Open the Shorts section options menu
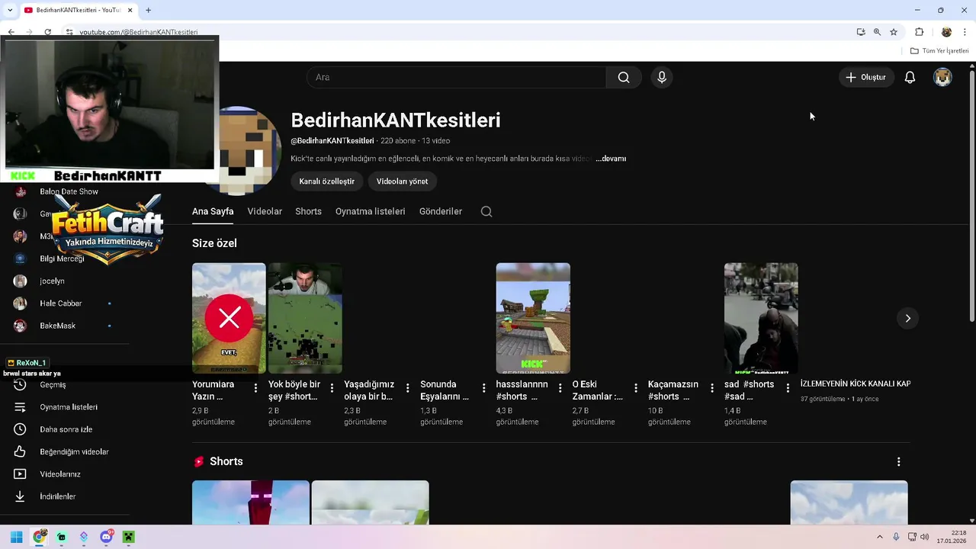The height and width of the screenshot is (549, 976). coord(899,461)
